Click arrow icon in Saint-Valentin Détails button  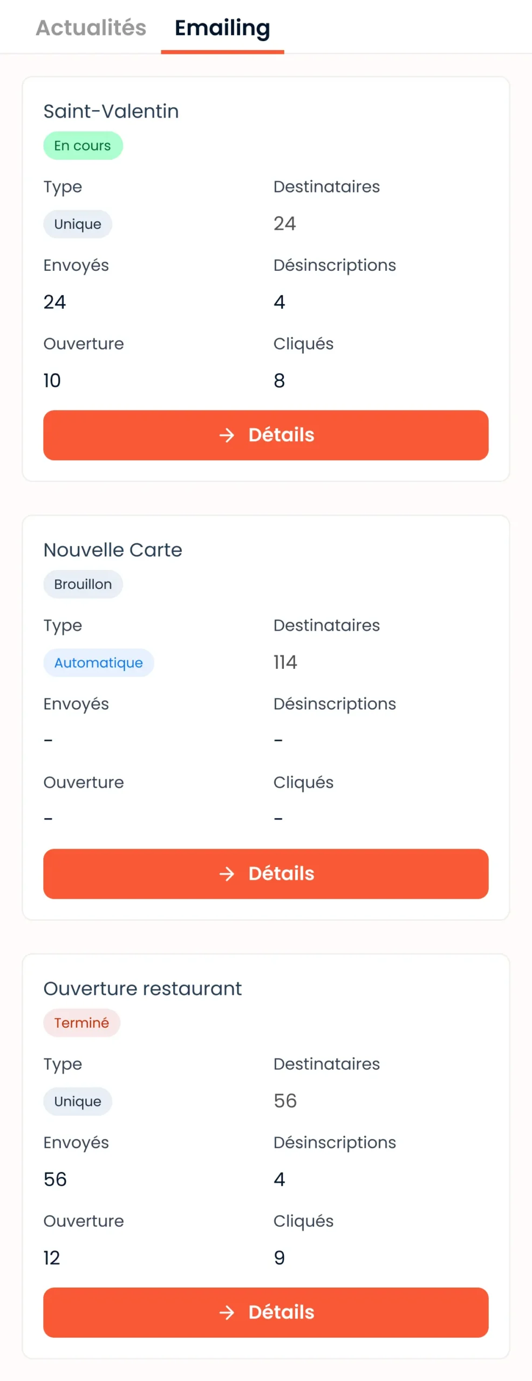(227, 435)
